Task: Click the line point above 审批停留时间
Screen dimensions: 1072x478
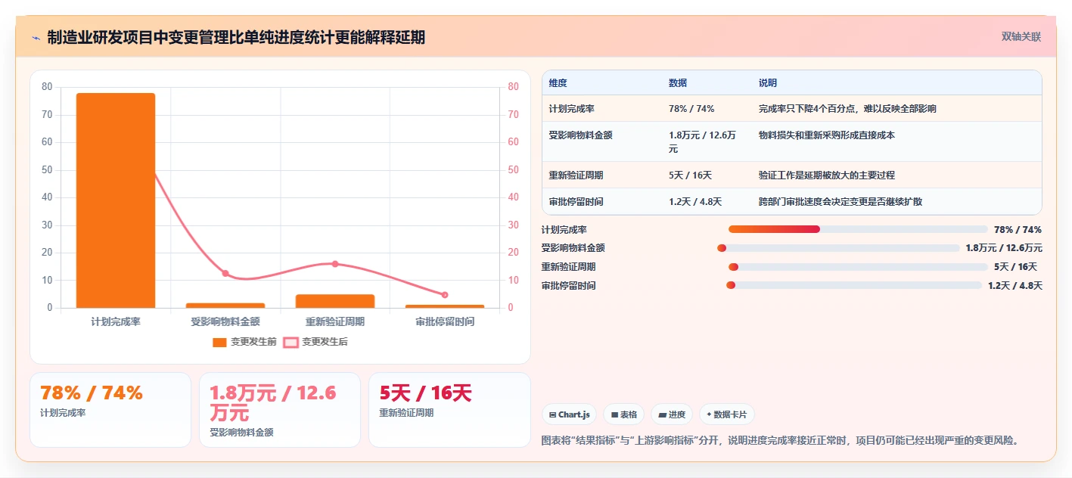Action: (x=445, y=295)
